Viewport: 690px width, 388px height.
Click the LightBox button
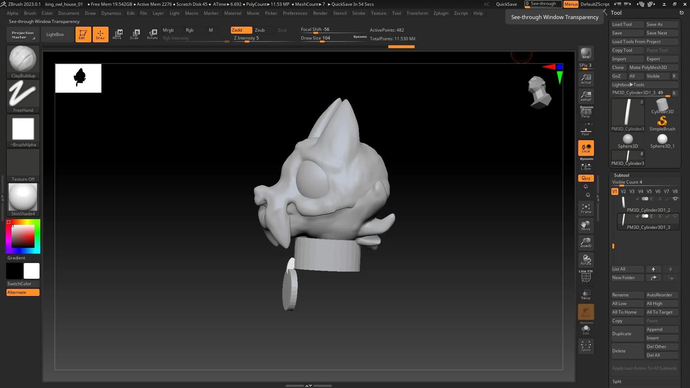(x=55, y=34)
